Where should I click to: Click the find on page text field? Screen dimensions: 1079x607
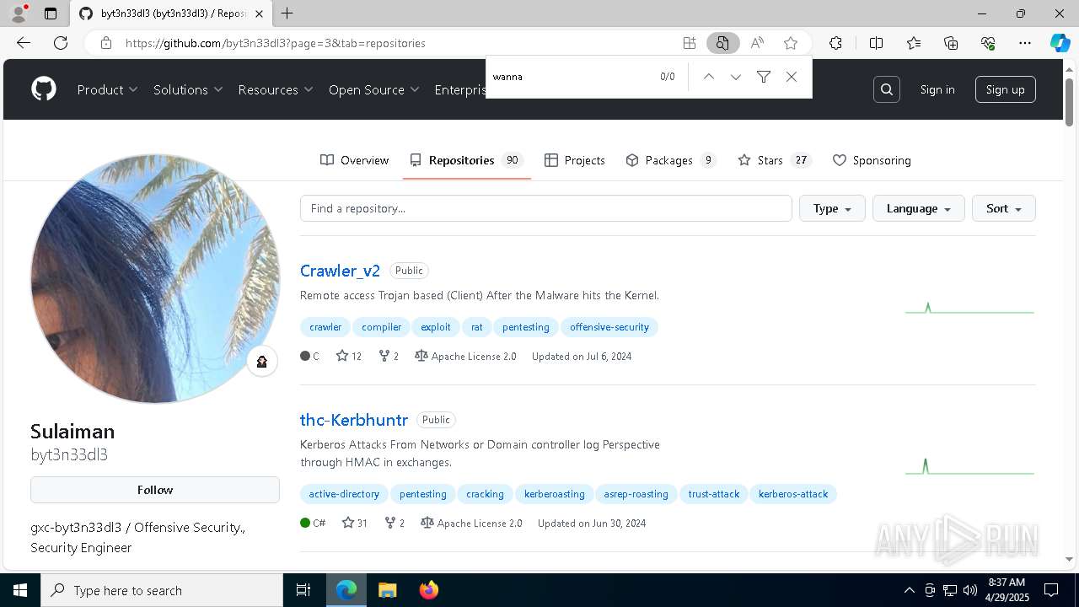tap(573, 77)
